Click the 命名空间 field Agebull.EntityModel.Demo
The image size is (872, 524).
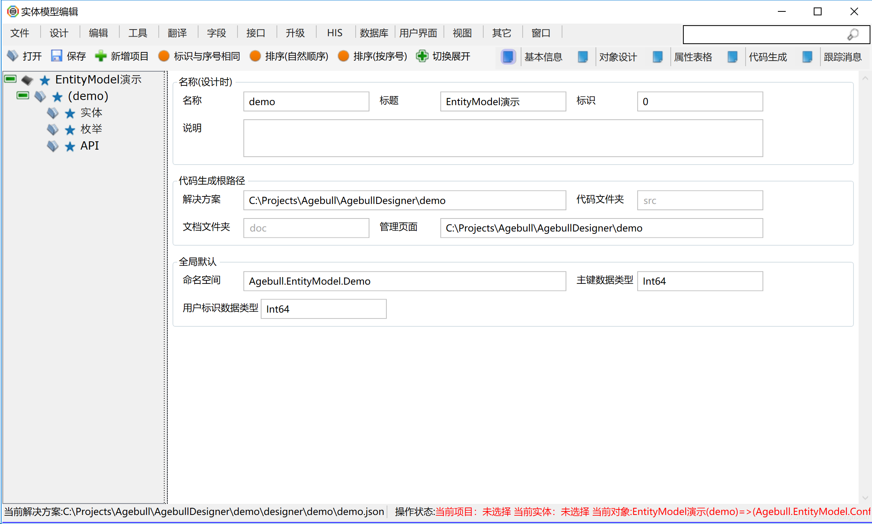pyautogui.click(x=405, y=281)
